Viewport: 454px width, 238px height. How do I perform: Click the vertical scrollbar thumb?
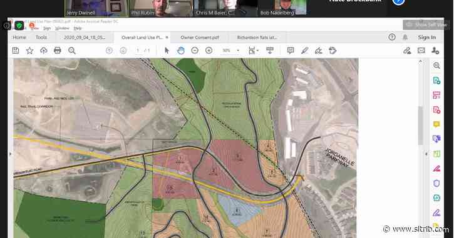click(x=420, y=126)
